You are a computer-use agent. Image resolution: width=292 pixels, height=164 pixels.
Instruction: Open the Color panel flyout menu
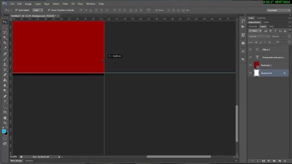290,18
